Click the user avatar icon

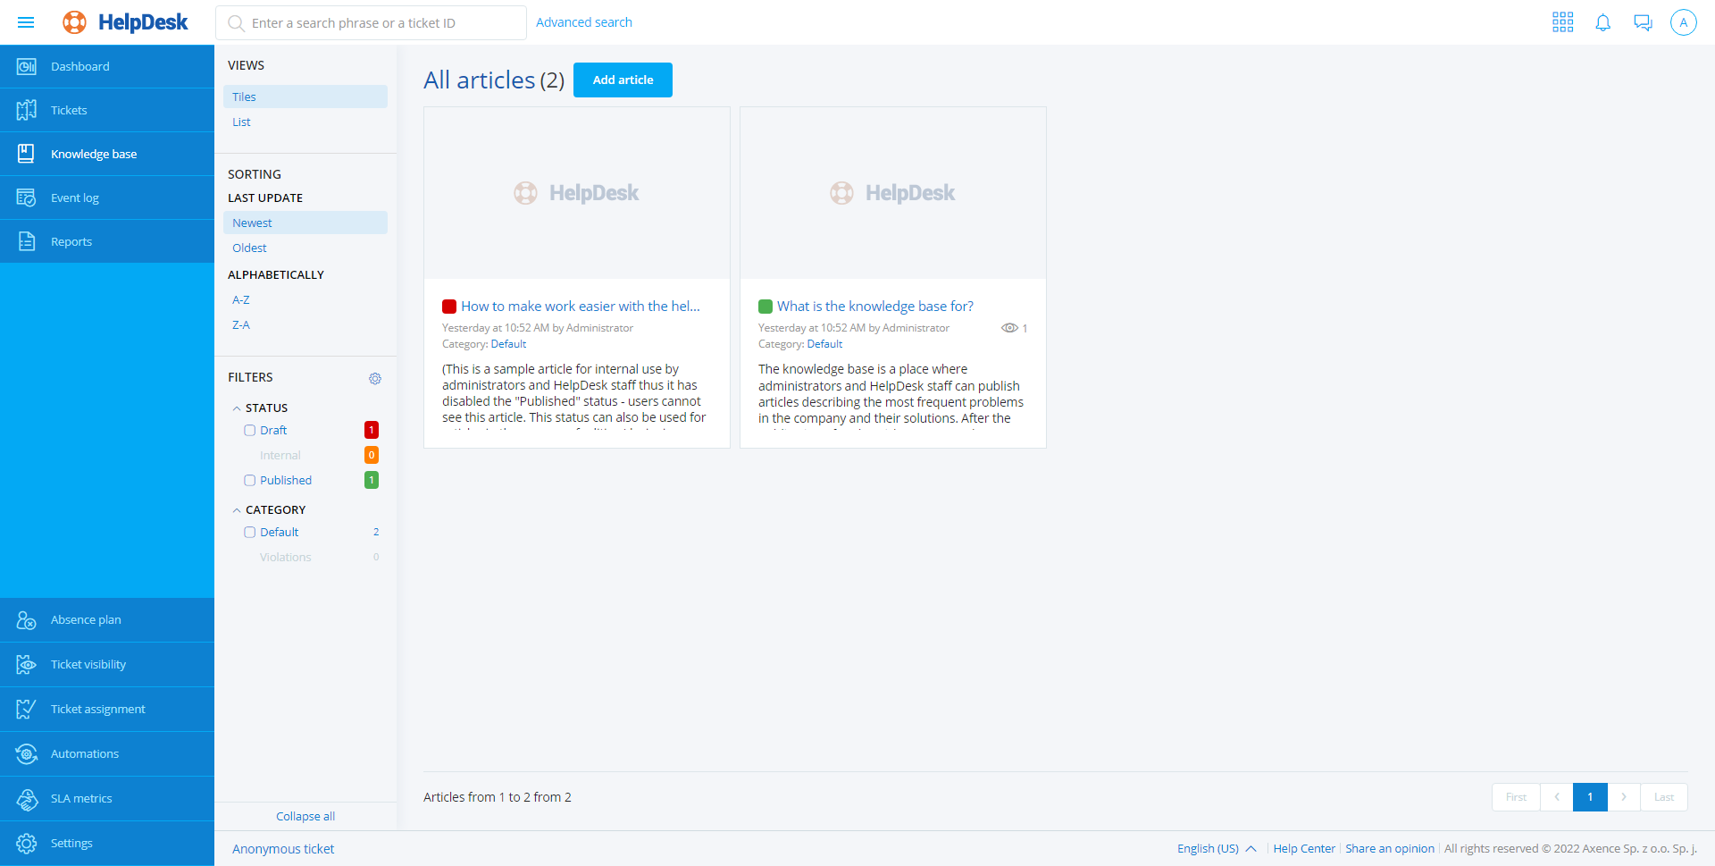(x=1683, y=22)
